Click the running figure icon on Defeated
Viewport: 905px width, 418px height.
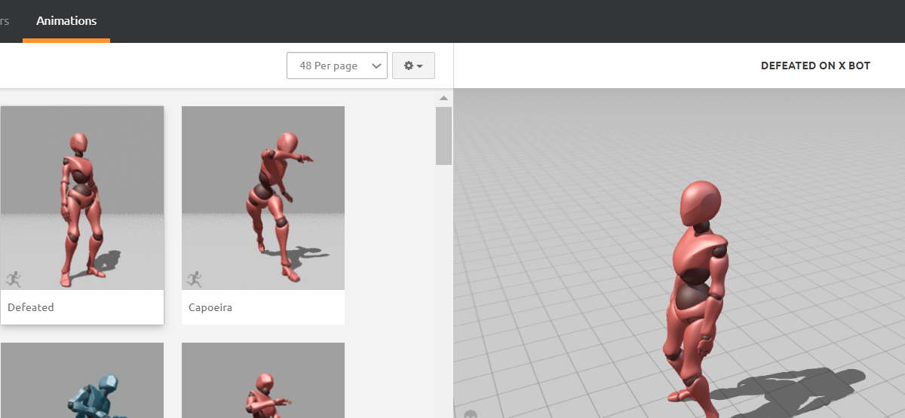14,279
